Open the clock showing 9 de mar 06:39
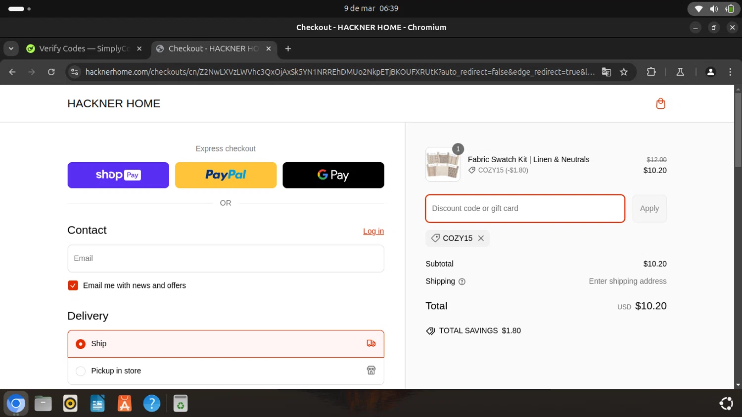Image resolution: width=742 pixels, height=417 pixels. (371, 8)
